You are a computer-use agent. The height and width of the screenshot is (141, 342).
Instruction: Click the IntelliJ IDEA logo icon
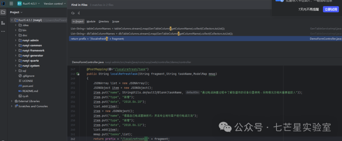pyautogui.click(x=3, y=3)
